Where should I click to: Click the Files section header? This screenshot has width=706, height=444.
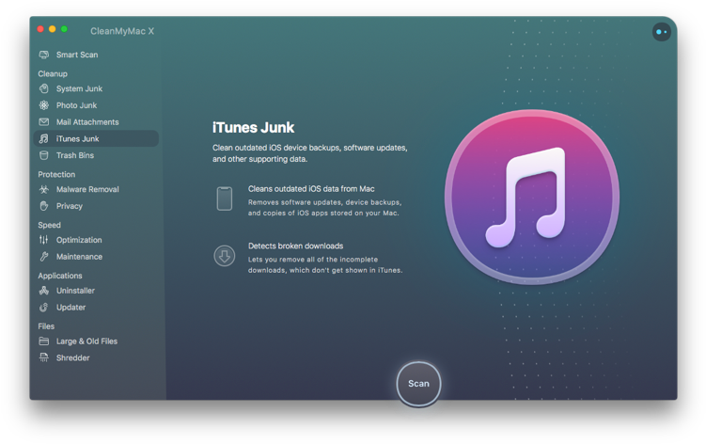[x=46, y=325]
